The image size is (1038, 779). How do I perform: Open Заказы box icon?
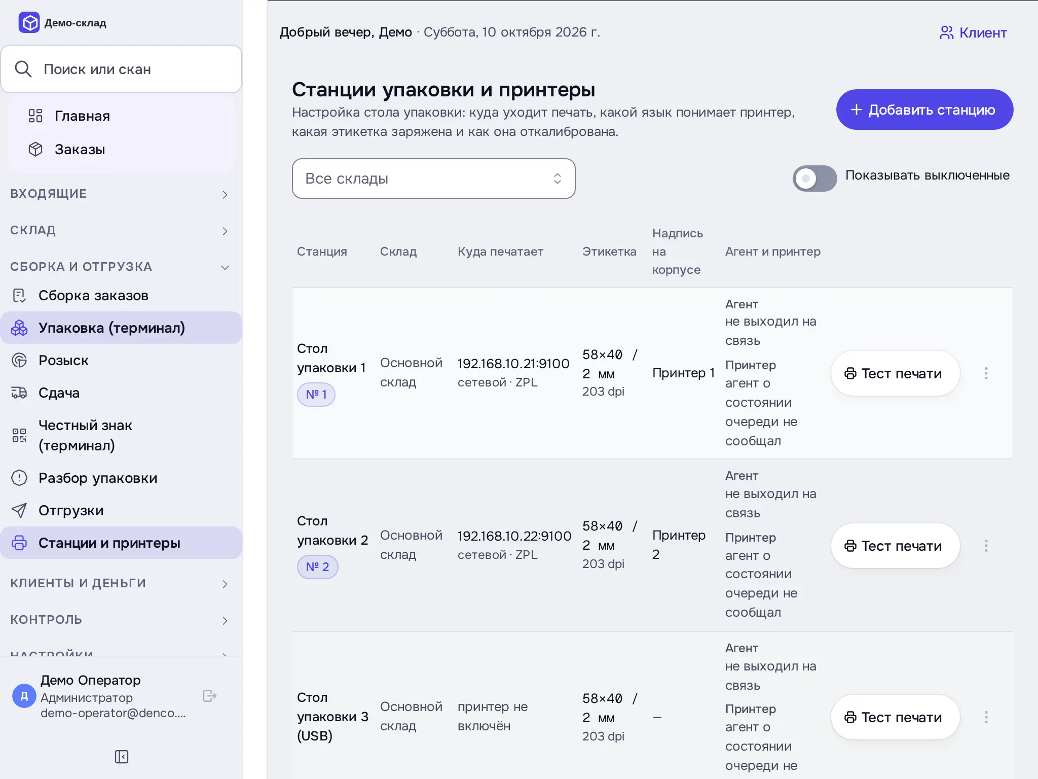35,149
